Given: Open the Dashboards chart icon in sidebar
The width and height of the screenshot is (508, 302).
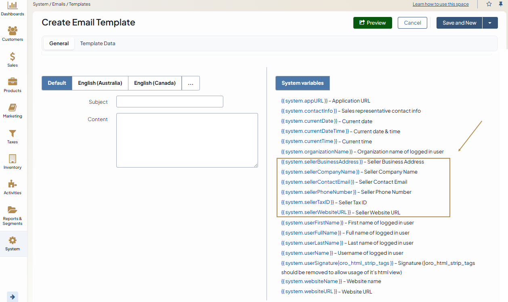Looking at the screenshot, I should pyautogui.click(x=13, y=6).
